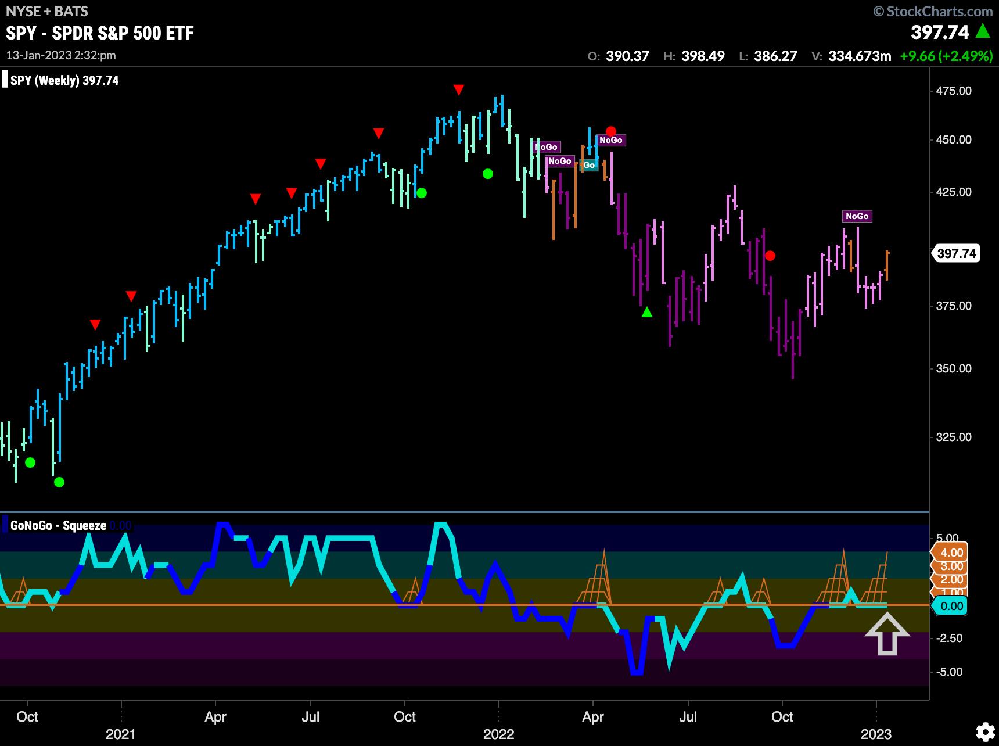This screenshot has width=999, height=746.
Task: Click the teal Go signal label
Action: coord(589,165)
